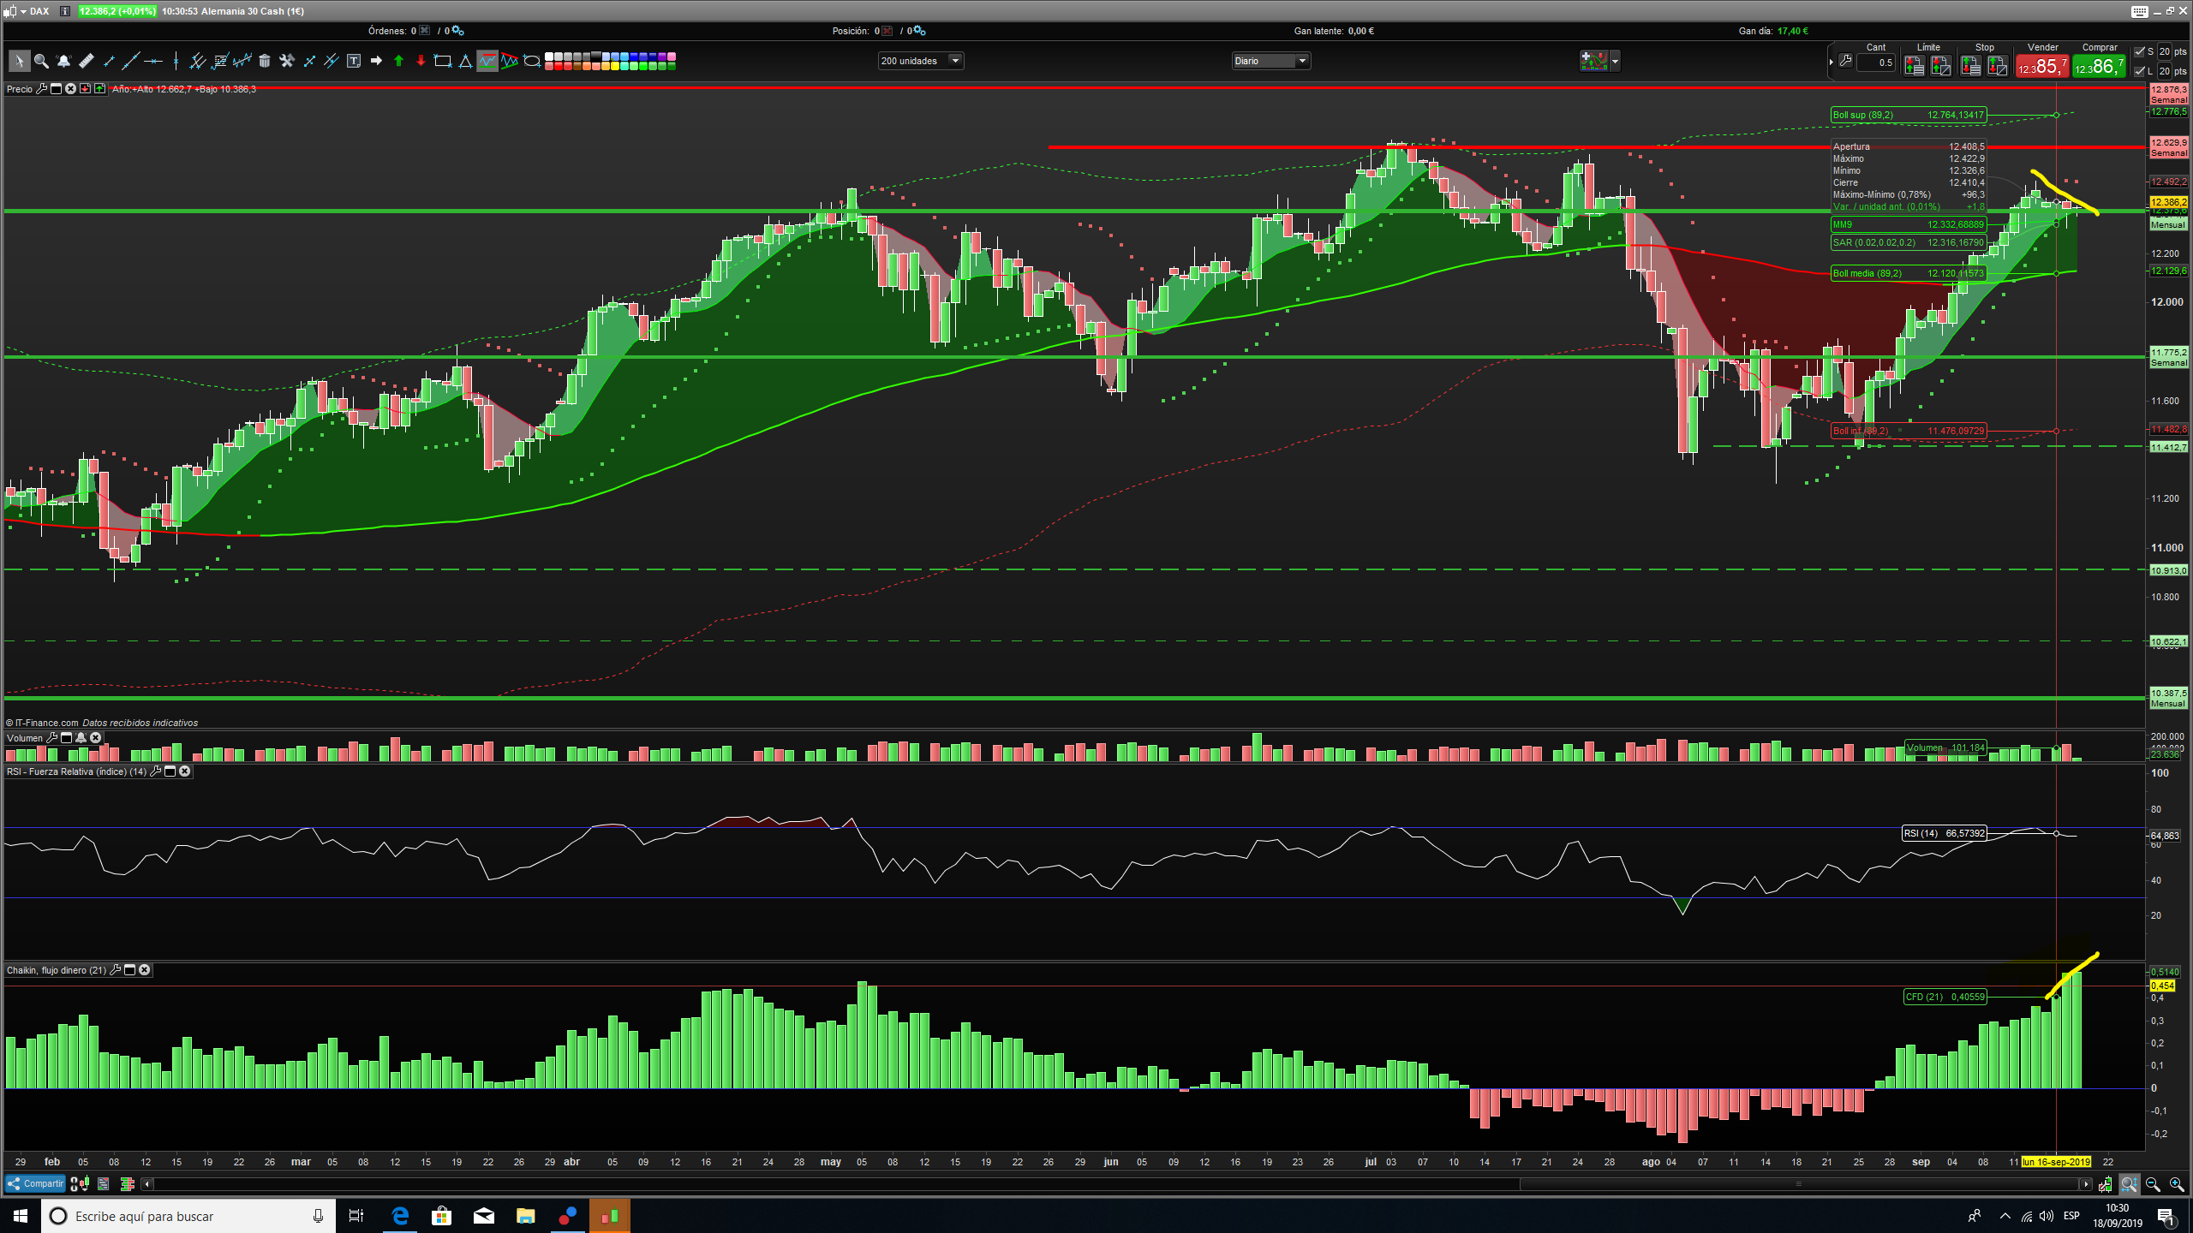Viewport: 2193px width, 1233px height.
Task: Select the ruler measurement tool
Action: [x=86, y=61]
